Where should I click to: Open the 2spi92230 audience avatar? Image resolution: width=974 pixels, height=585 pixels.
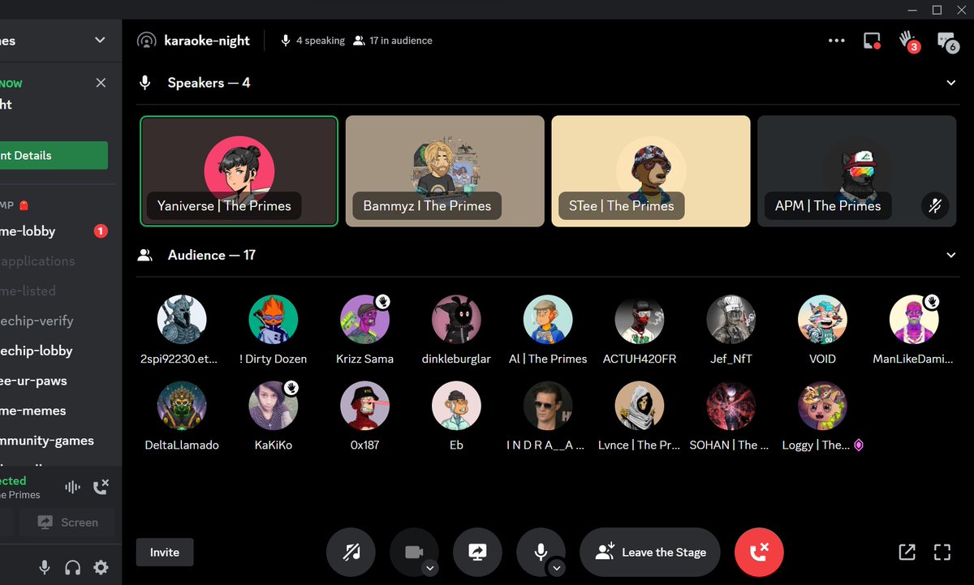[x=182, y=320]
